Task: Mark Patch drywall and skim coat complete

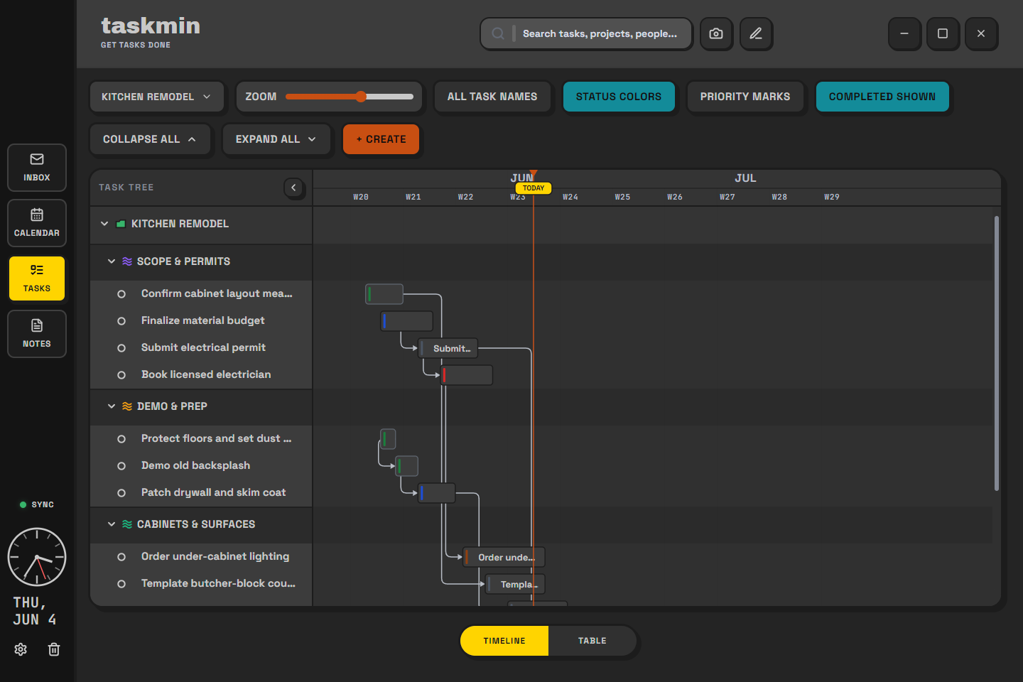Action: click(x=121, y=493)
